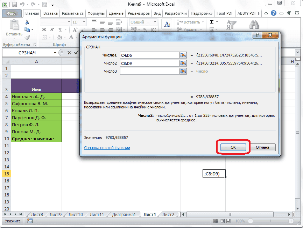Toggle bold with the Ж icon

tap(44, 29)
